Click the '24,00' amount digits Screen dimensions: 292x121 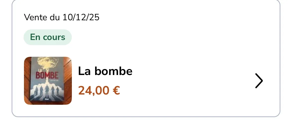[94, 90]
